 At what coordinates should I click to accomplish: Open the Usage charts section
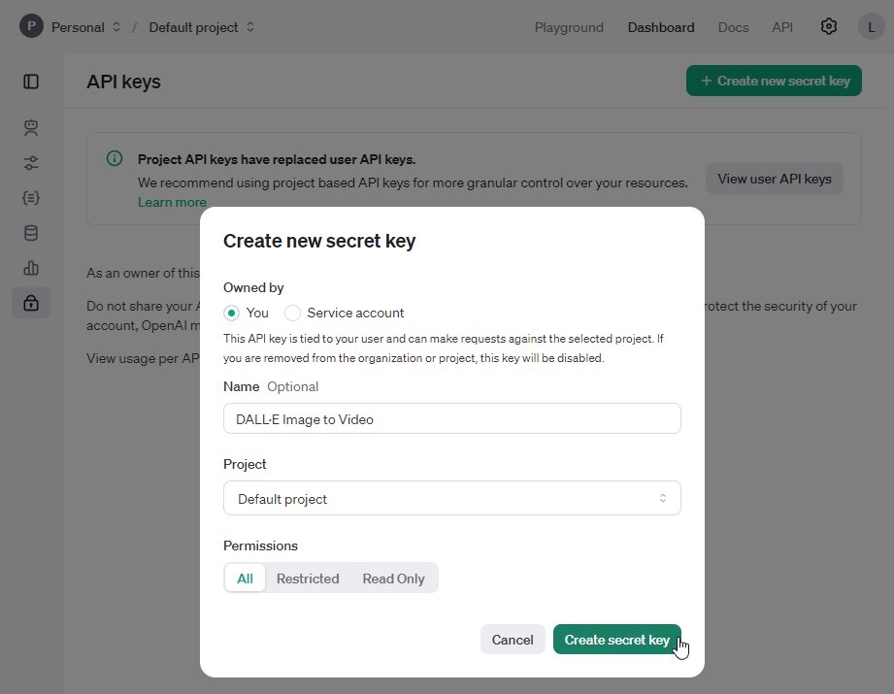point(30,268)
